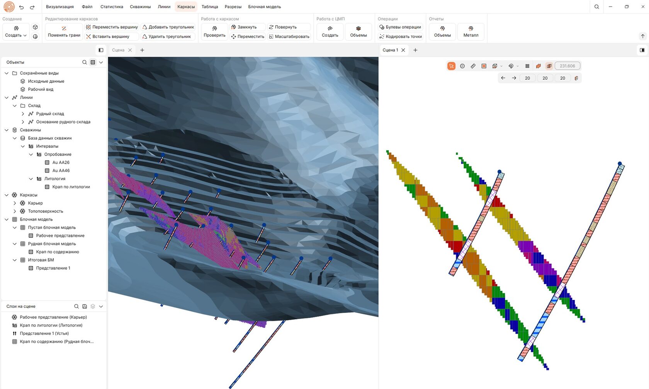
Task: Toggle the highlighted section clipping icon
Action: tap(549, 66)
